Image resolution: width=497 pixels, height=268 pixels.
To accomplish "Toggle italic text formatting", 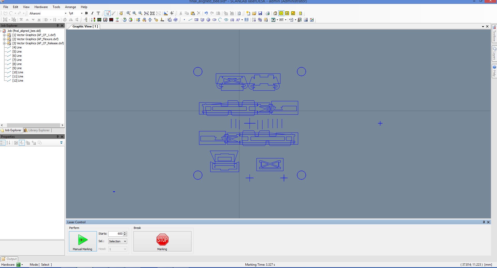I will 92,13.
